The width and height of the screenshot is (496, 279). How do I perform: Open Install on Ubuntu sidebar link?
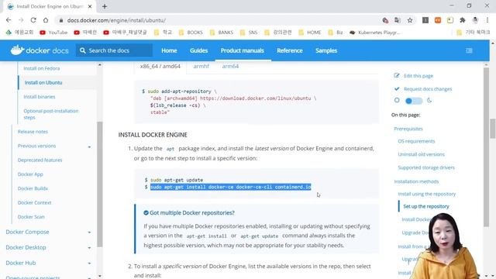[43, 83]
